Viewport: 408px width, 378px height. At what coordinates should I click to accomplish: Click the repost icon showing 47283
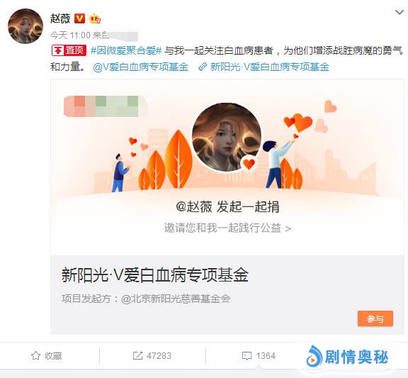137,355
